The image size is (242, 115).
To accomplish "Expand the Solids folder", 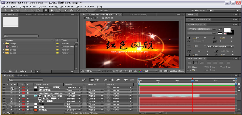I will (x=3, y=50).
